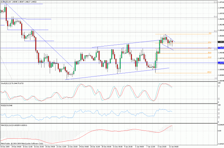
Task: Click the '18 Dec 04:00' time axis label
Action: [x=50, y=147]
